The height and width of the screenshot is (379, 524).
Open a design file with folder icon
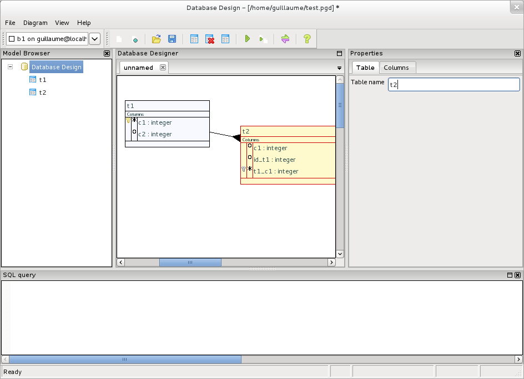[157, 39]
